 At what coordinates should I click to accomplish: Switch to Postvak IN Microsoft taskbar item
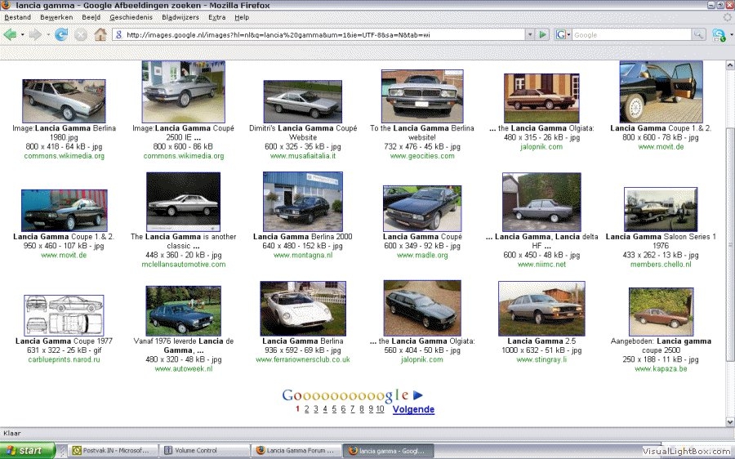coord(112,451)
